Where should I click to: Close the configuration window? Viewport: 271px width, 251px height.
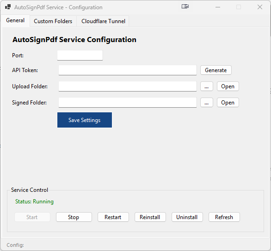pyautogui.click(x=260, y=7)
